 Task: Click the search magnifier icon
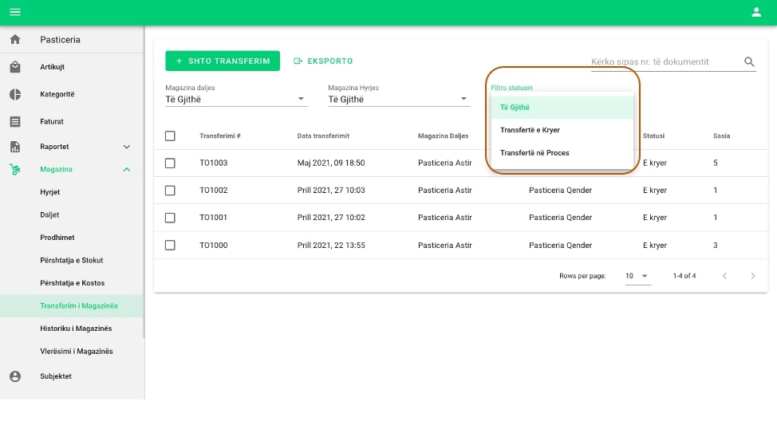coord(749,62)
